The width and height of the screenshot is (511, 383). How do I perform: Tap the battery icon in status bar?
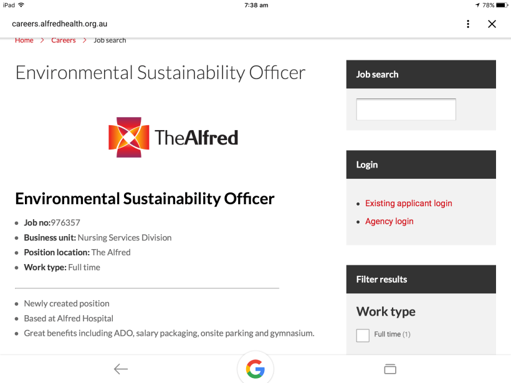[502, 5]
